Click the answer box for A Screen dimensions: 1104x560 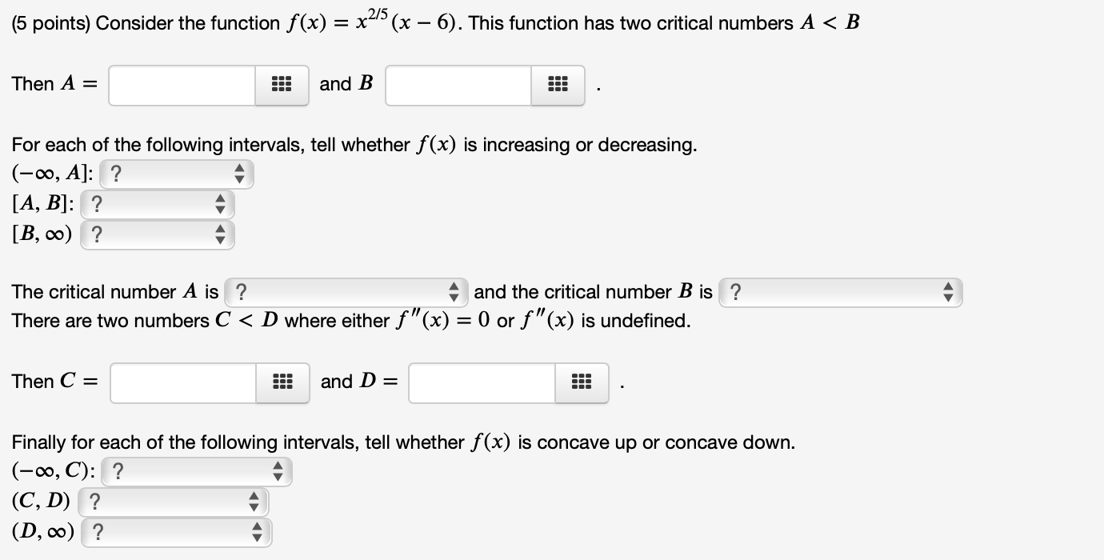coord(180,84)
